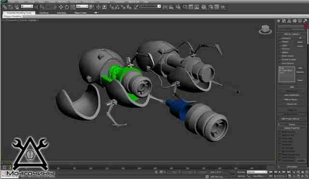Image resolution: width=309 pixels, height=179 pixels.
Task: Click the ViewCube in the viewport
Action: (x=265, y=29)
